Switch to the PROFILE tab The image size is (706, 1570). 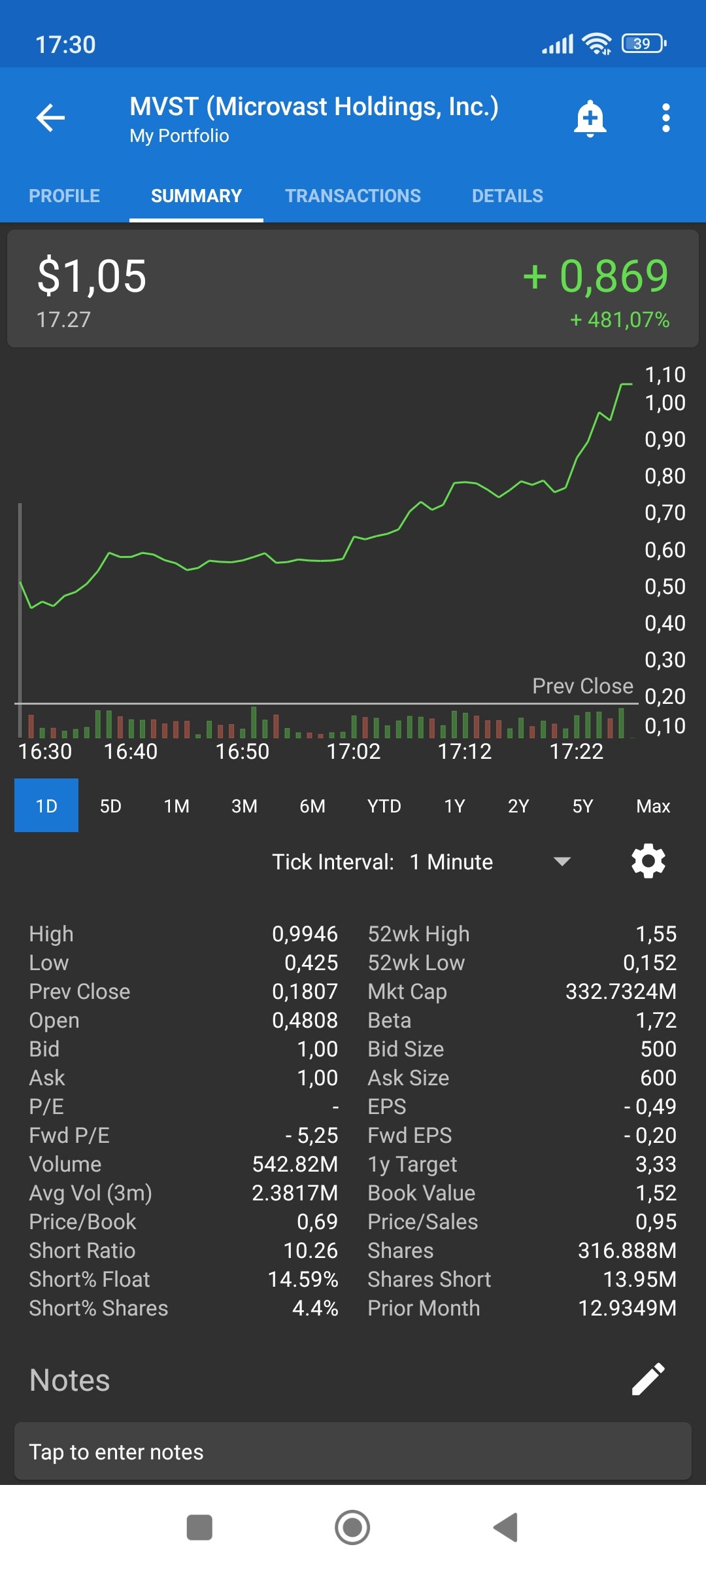point(65,196)
